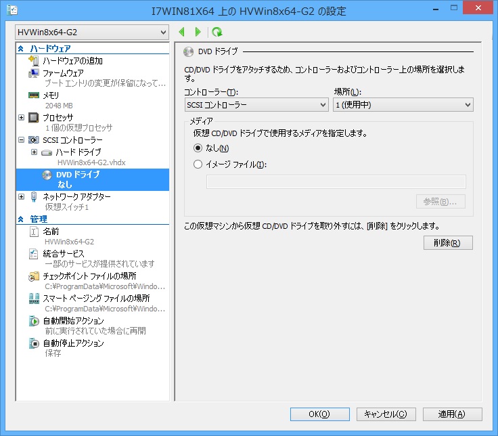This screenshot has width=498, height=436.
Task: Click the SCSI コントローラー icon
Action: click(34, 140)
